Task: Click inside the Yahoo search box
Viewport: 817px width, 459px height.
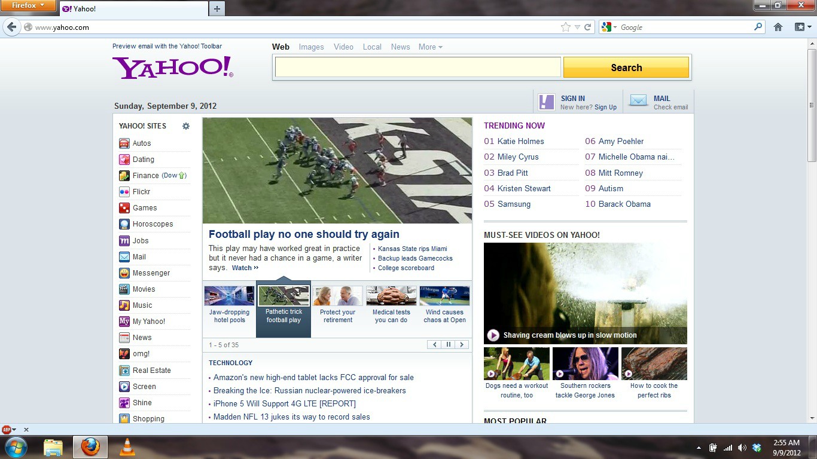Action: click(417, 68)
